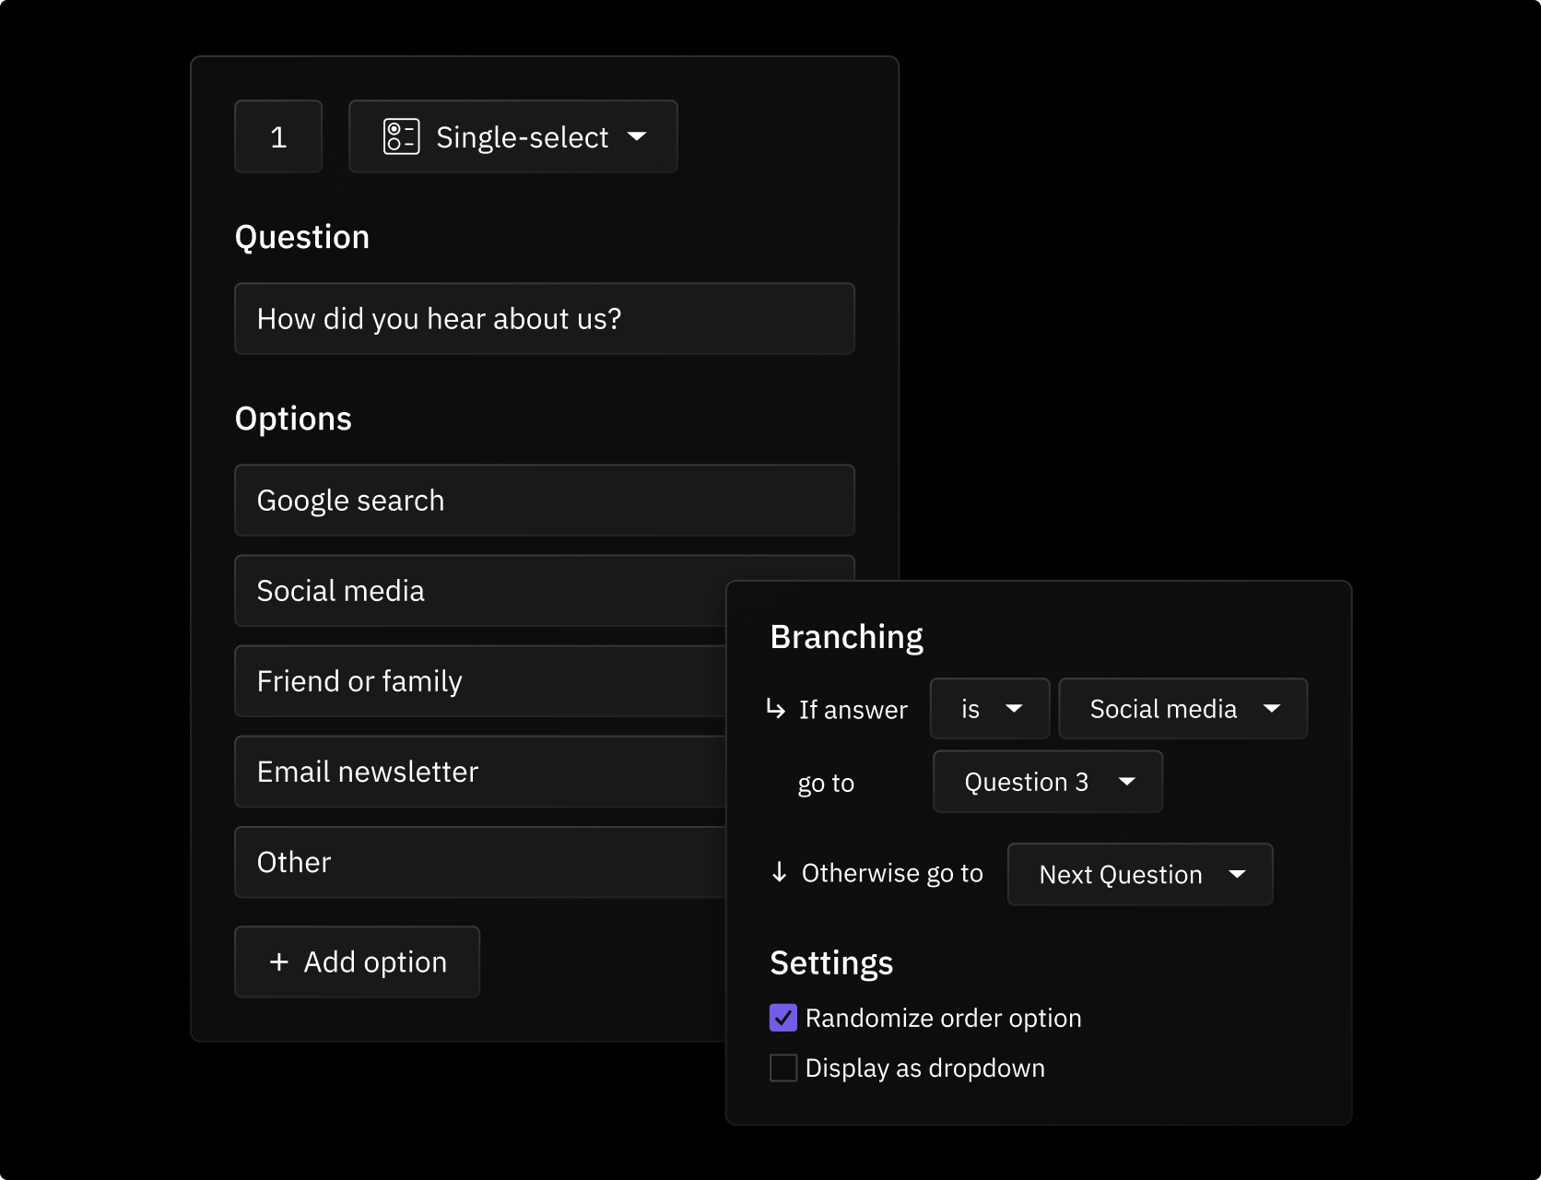
Task: Click the Friend or family option field
Action: click(x=480, y=681)
